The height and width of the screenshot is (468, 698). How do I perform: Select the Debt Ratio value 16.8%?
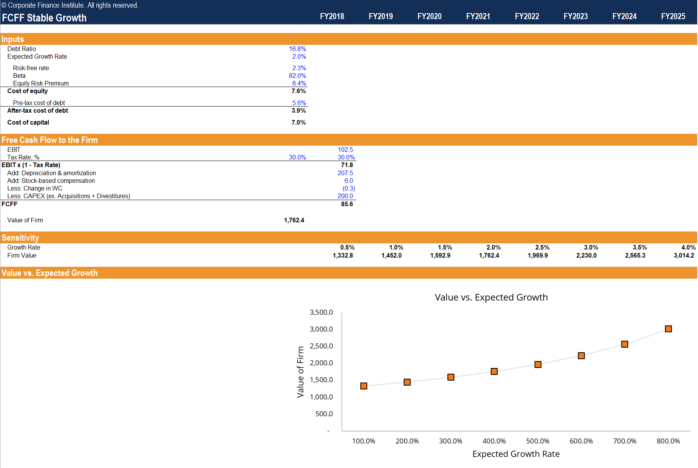[297, 49]
